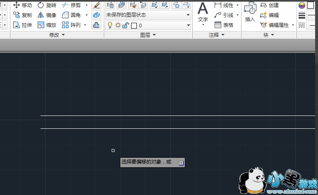Toggle layer freeze sun icon

coord(117,25)
